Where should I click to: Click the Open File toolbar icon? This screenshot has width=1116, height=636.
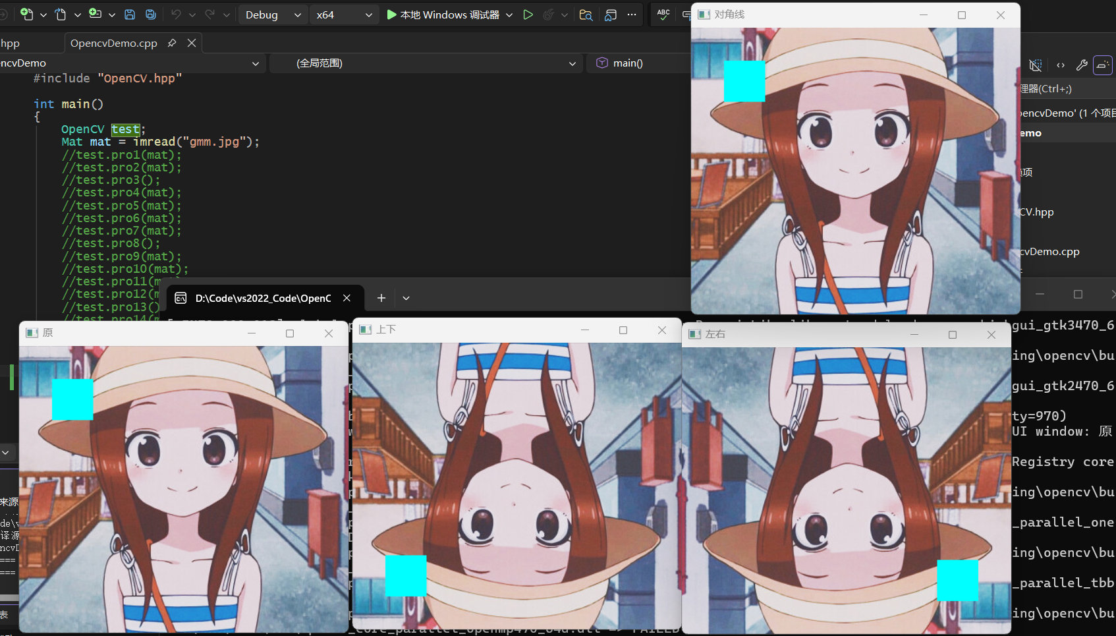pos(61,14)
